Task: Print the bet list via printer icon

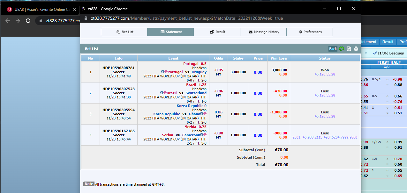Action: [x=356, y=49]
